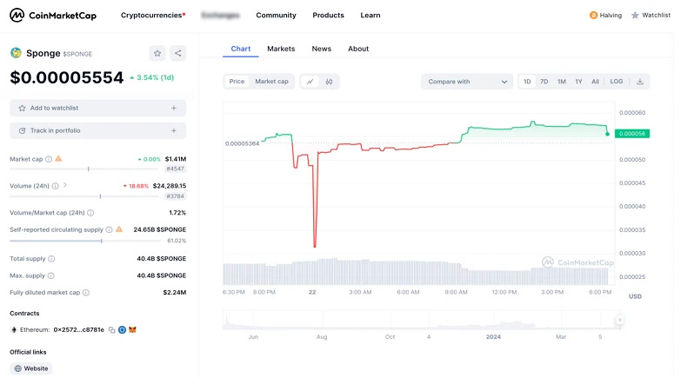Click the CoinMarketCap logo

(x=52, y=15)
